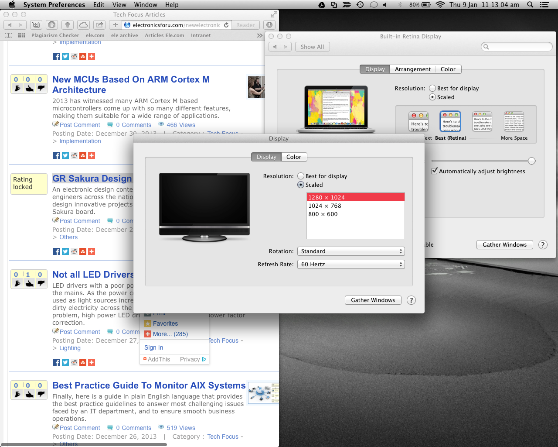Open the iCloud Tabs button in Safari
Image resolution: width=558 pixels, height=447 pixels.
tap(84, 25)
